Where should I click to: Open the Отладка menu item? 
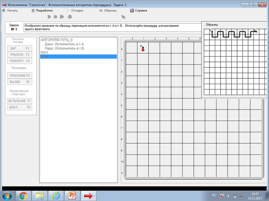click(75, 10)
